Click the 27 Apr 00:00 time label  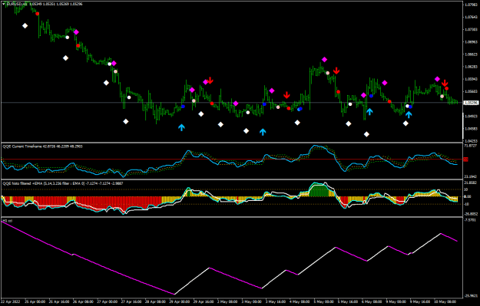pos(108,301)
